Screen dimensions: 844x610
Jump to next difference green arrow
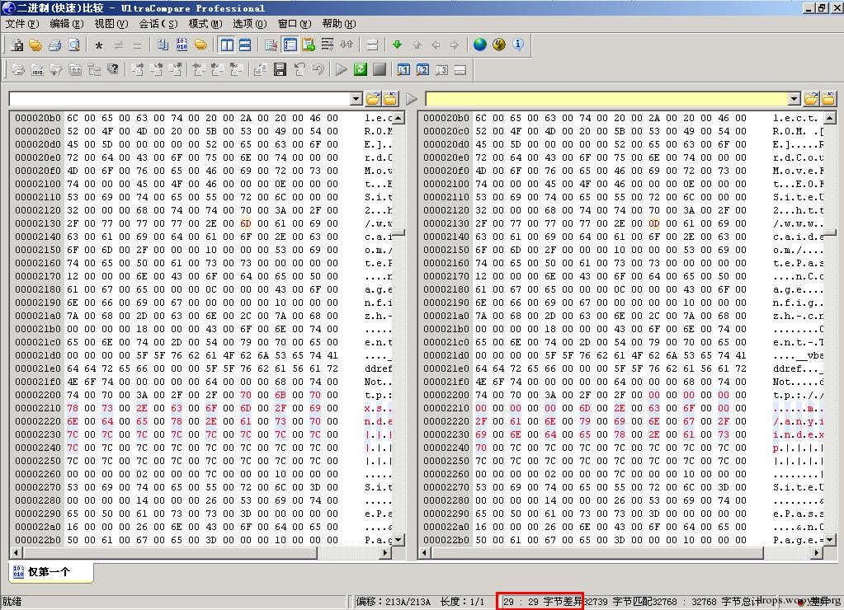(397, 45)
